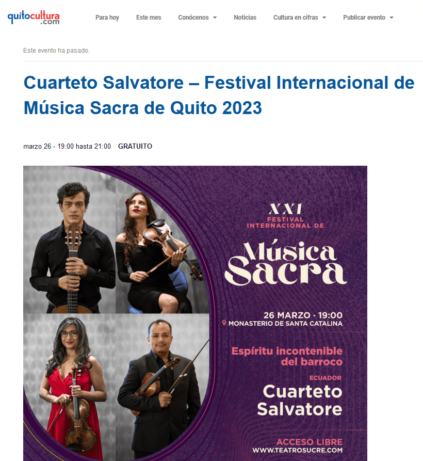This screenshot has width=423, height=461.
Task: Click the GRATUITO price label
Action: click(x=135, y=146)
